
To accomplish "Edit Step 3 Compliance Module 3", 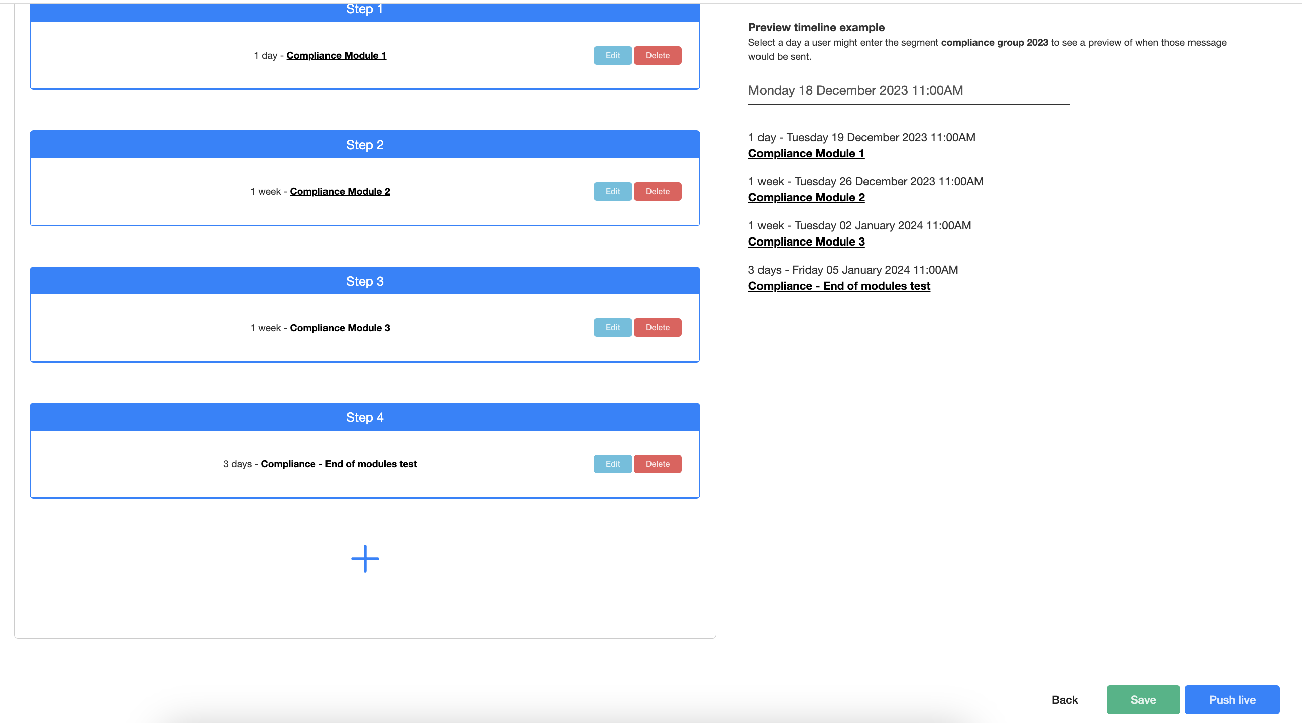I will (x=612, y=327).
